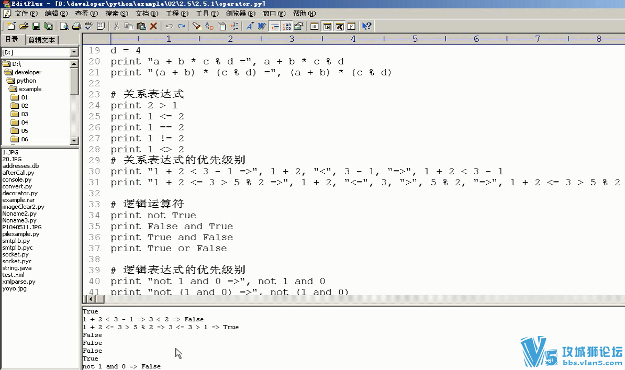Click the red Delete X icon
Image resolution: width=625 pixels, height=370 pixels.
(x=153, y=26)
